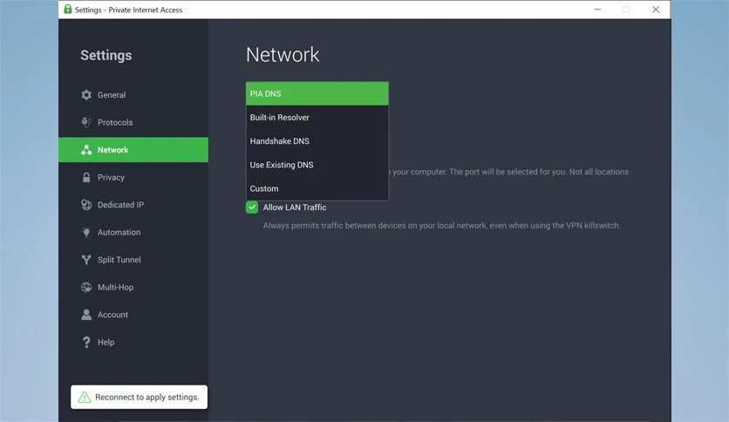Click the Network page heading

[283, 55]
